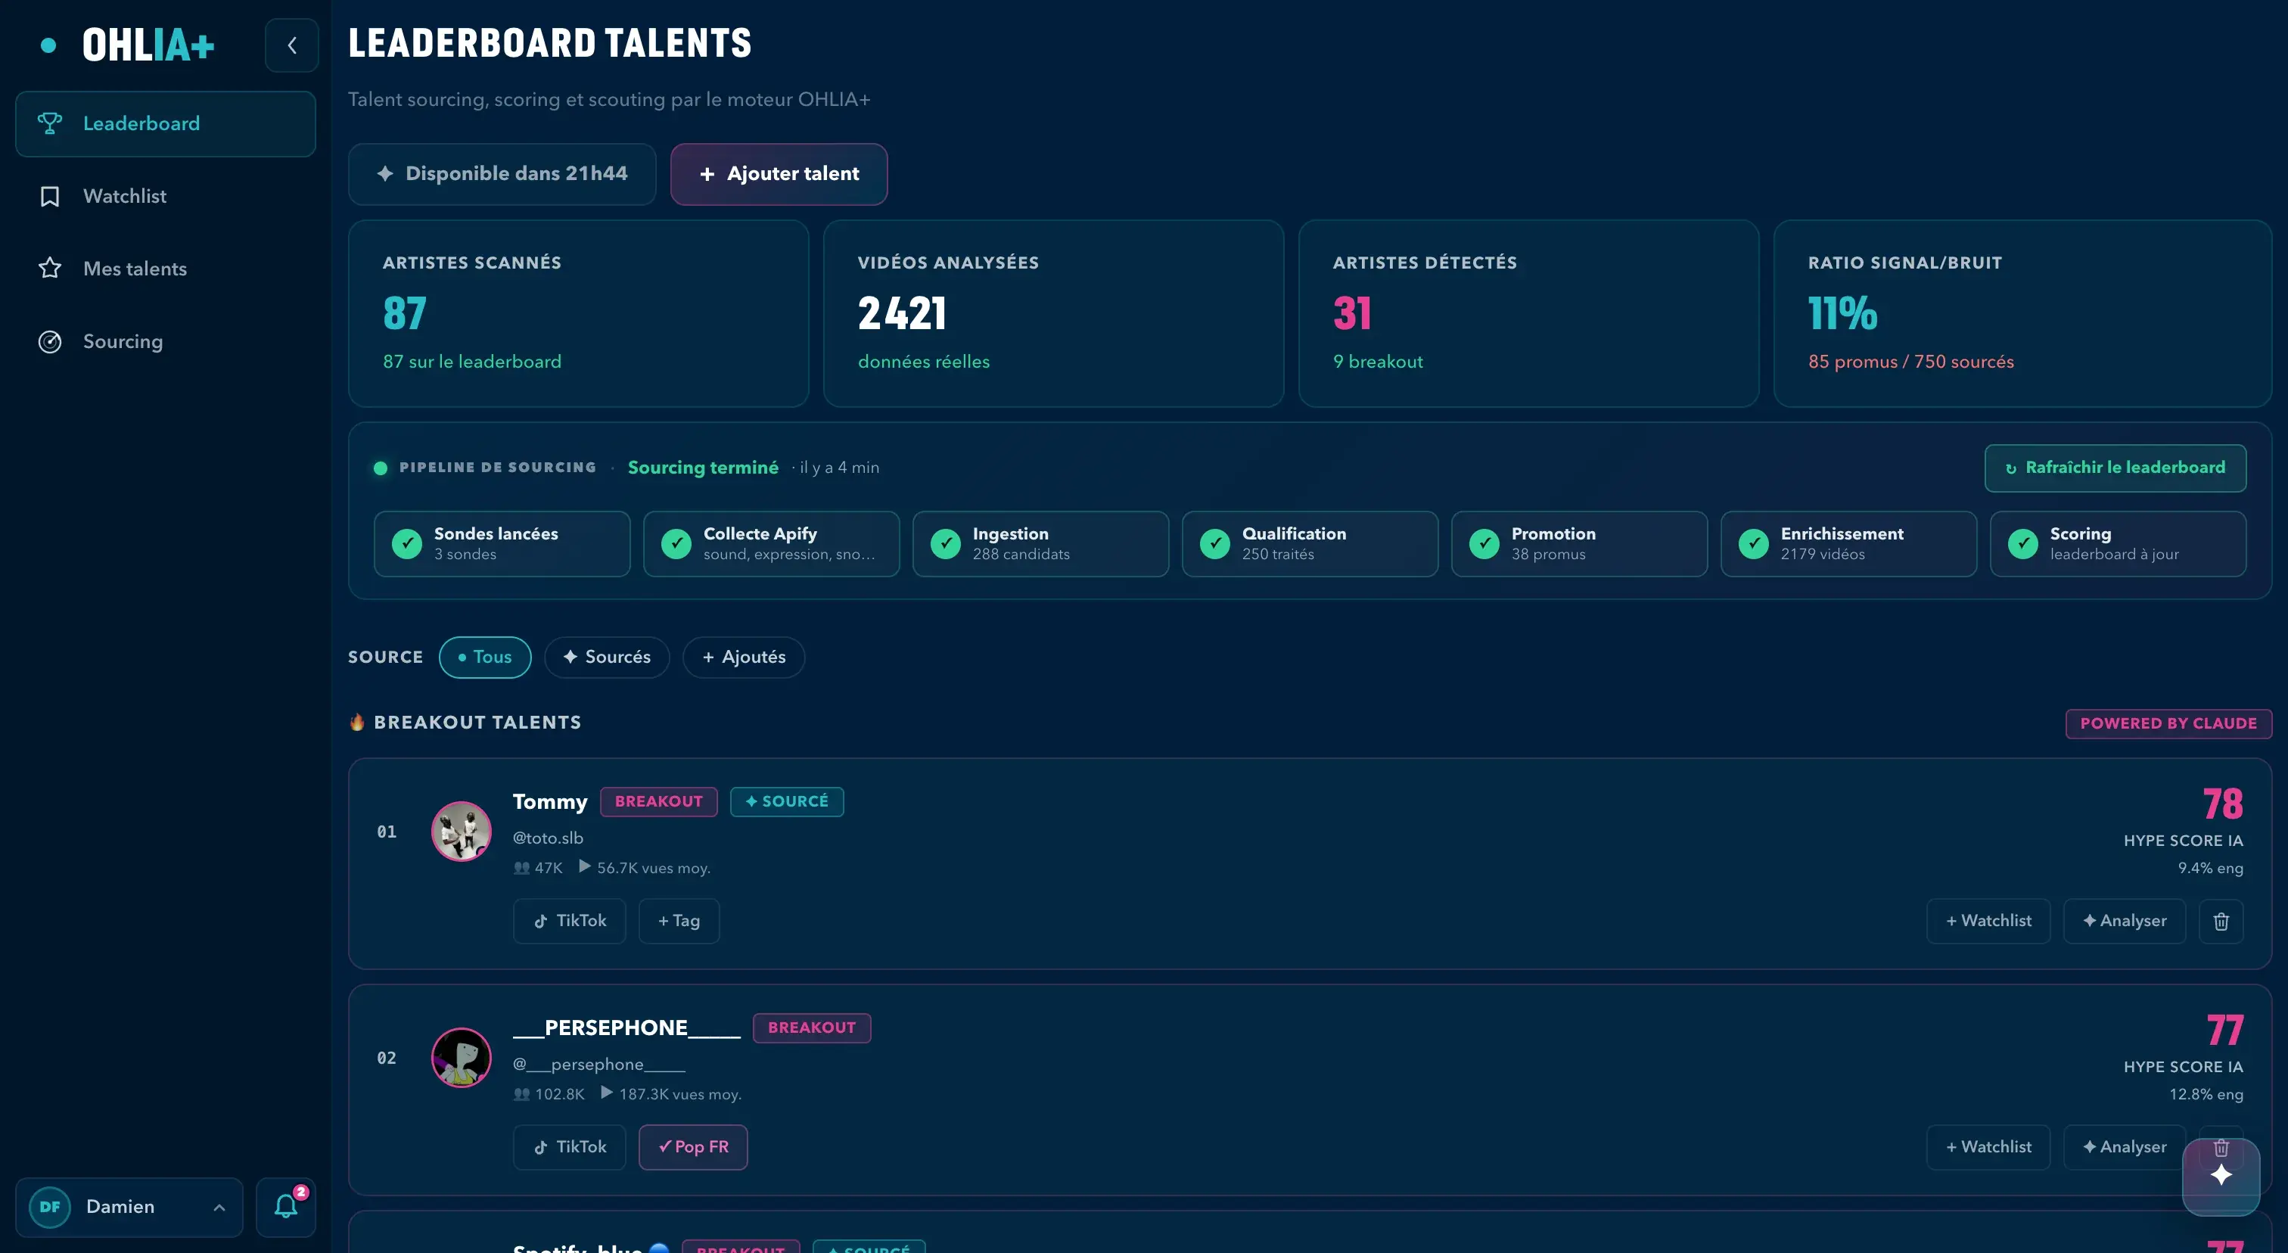Open the notifications bell
Viewport: 2288px width, 1253px height.
[285, 1206]
